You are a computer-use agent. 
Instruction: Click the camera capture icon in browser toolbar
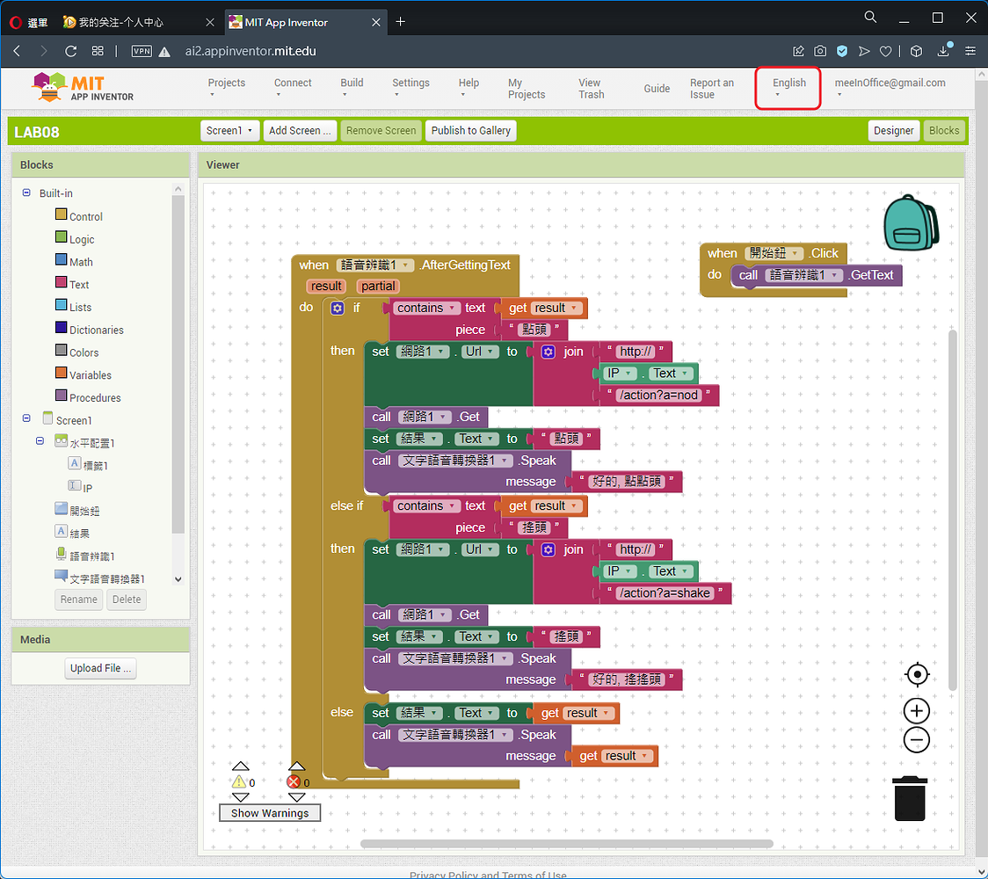pos(820,51)
